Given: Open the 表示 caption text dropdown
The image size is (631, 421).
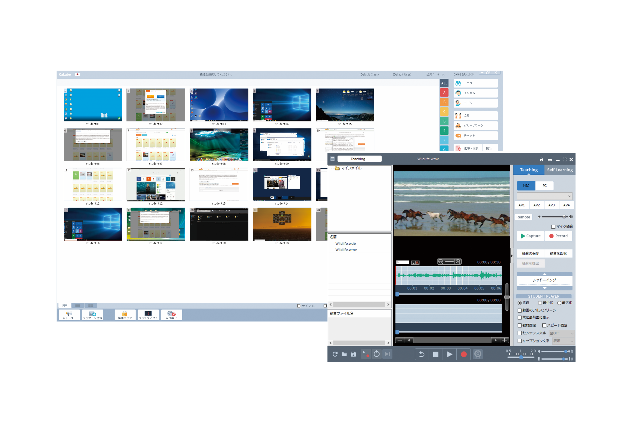Looking at the screenshot, I should (x=563, y=341).
